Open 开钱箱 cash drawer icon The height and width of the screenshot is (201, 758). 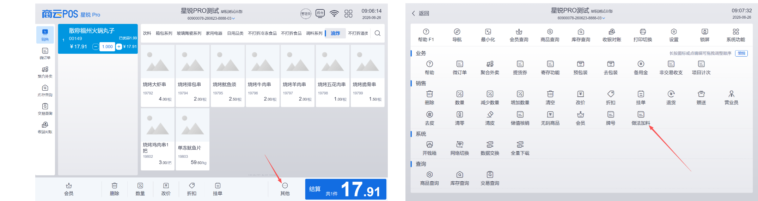[x=429, y=148]
